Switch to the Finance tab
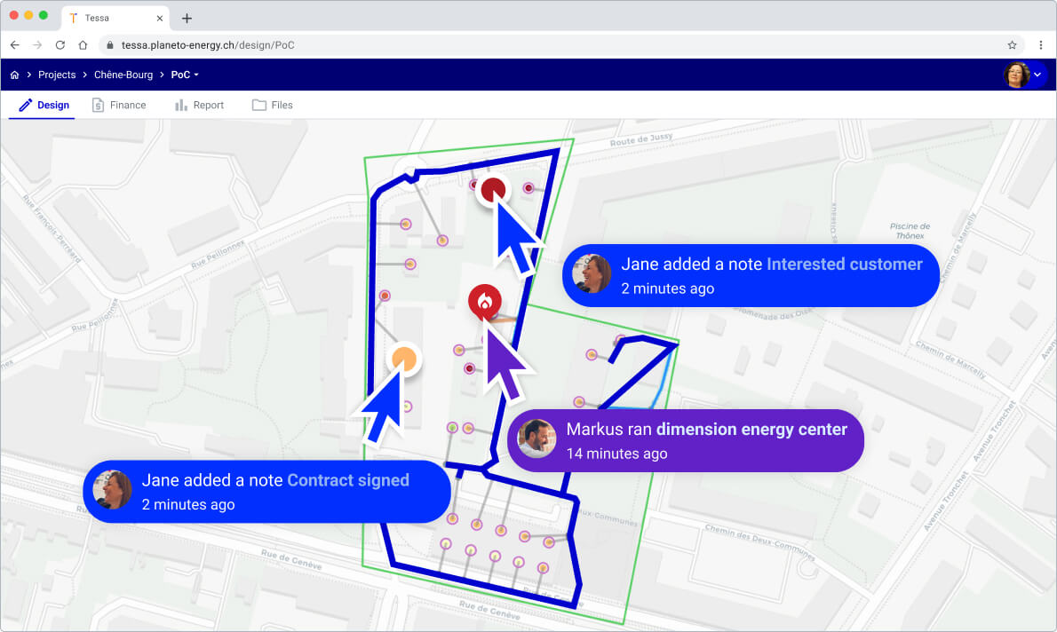1057x632 pixels. (x=119, y=105)
